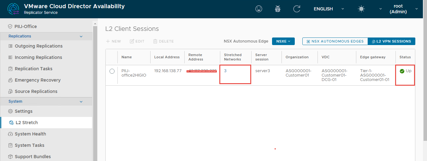Switch to L2 VPN Sessions tab

click(x=391, y=41)
